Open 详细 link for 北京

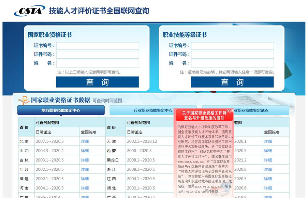pos(85,141)
